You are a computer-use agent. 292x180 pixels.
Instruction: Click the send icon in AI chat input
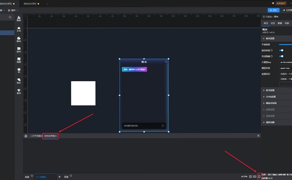[x=163, y=125]
